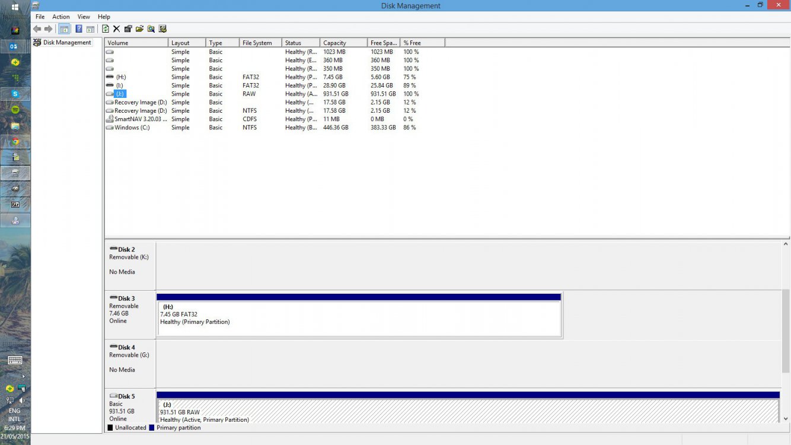
Task: Click the Disk Management title bar icon
Action: point(36,6)
